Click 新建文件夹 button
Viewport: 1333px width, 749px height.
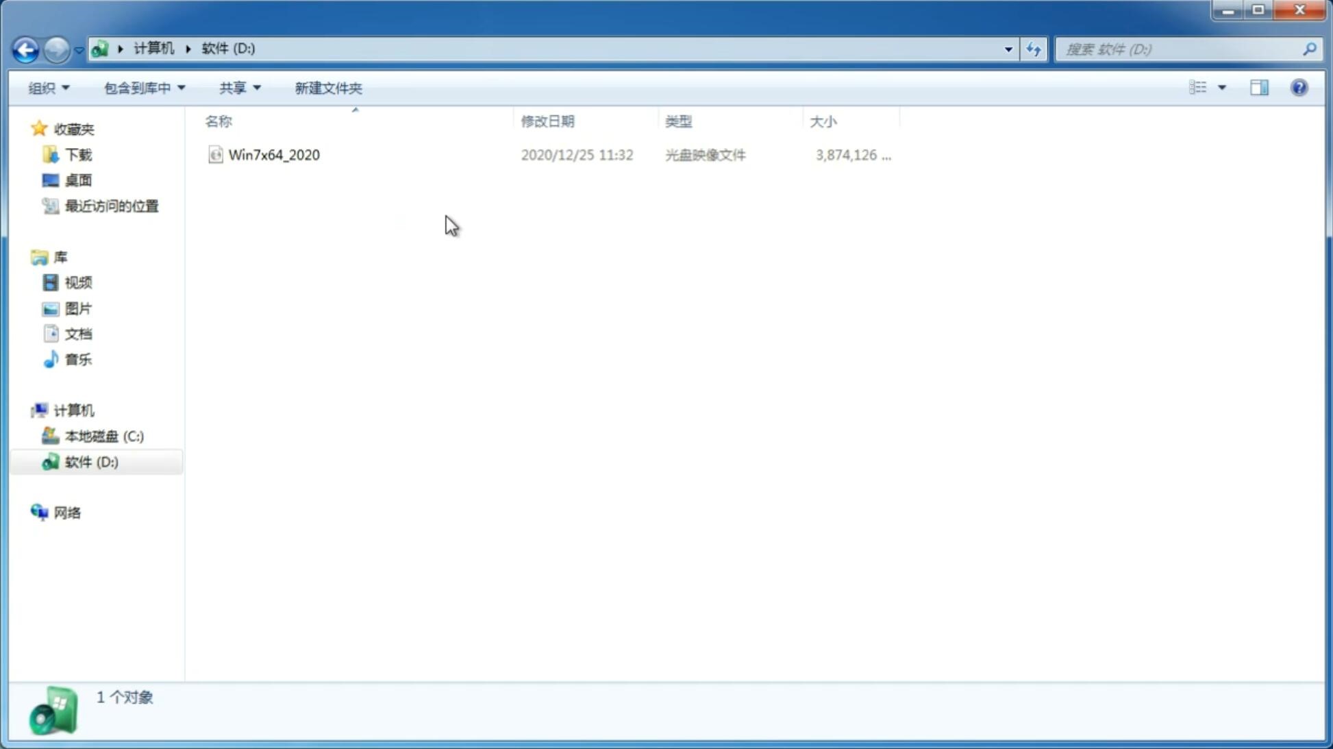pyautogui.click(x=327, y=87)
